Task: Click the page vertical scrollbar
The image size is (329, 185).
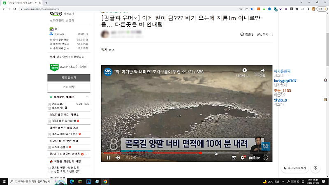Action: coord(327,49)
